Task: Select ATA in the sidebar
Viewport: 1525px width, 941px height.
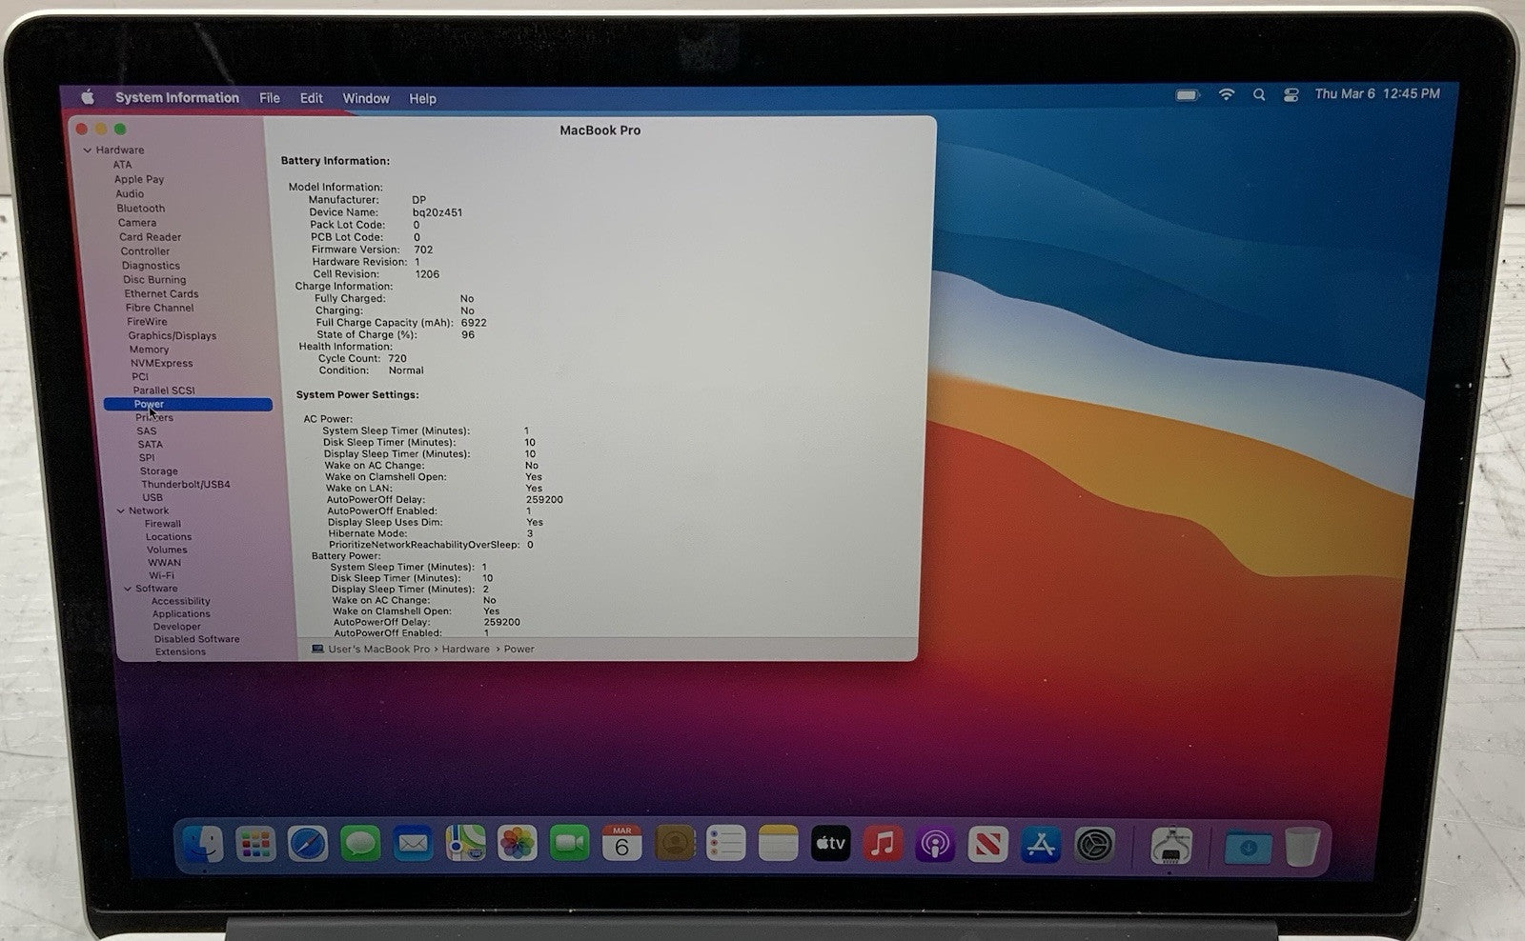Action: pos(122,165)
